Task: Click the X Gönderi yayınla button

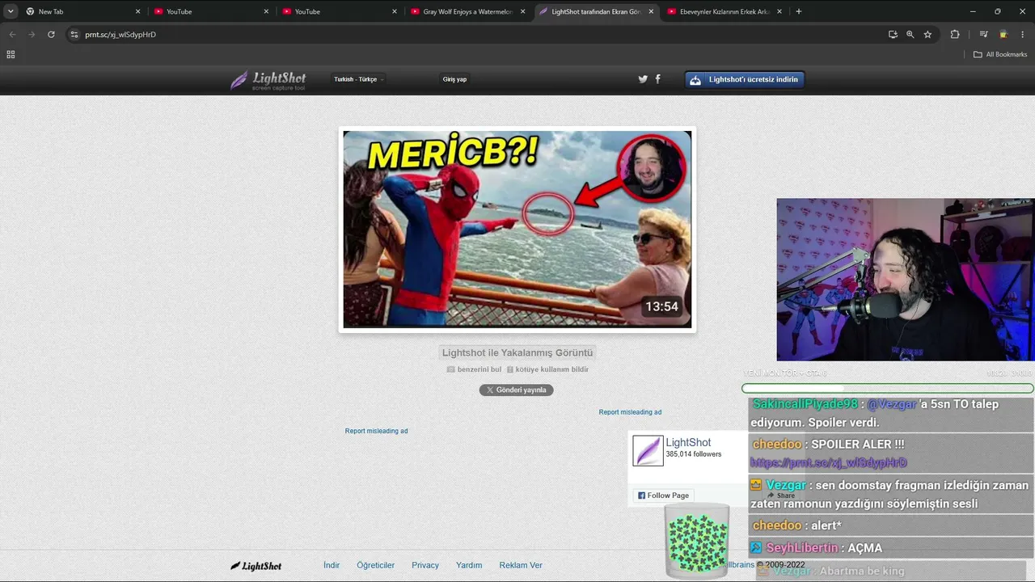Action: click(516, 390)
